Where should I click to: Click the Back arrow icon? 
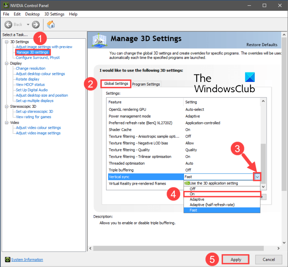point(8,24)
